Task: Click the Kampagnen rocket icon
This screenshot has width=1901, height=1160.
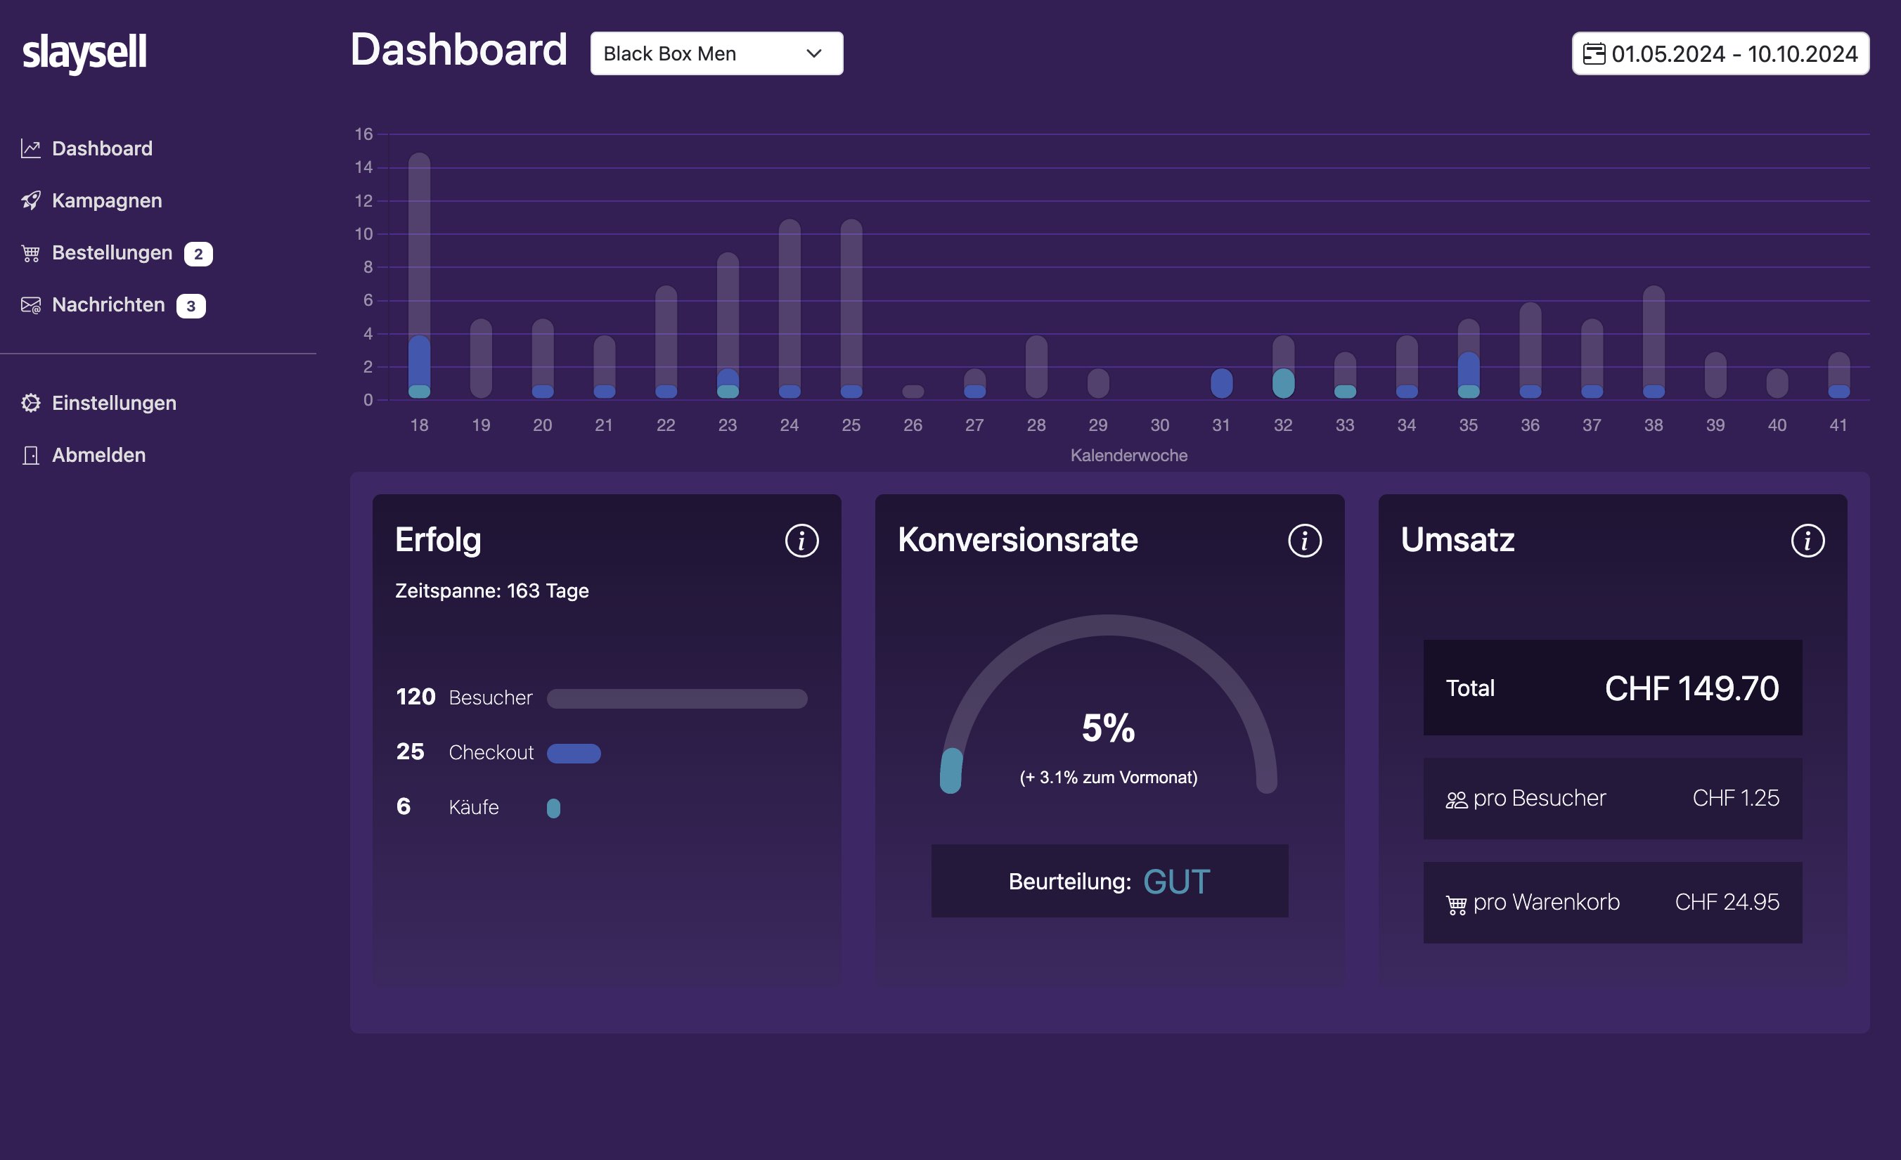Action: [x=31, y=200]
